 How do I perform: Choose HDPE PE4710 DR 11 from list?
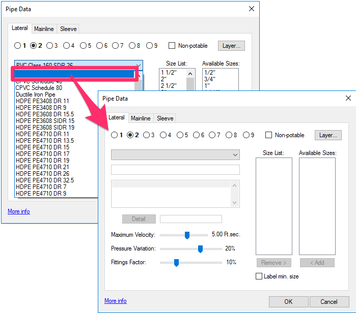(42, 134)
